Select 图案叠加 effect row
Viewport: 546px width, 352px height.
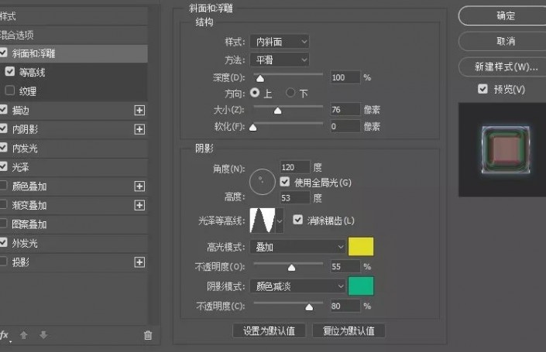point(74,224)
